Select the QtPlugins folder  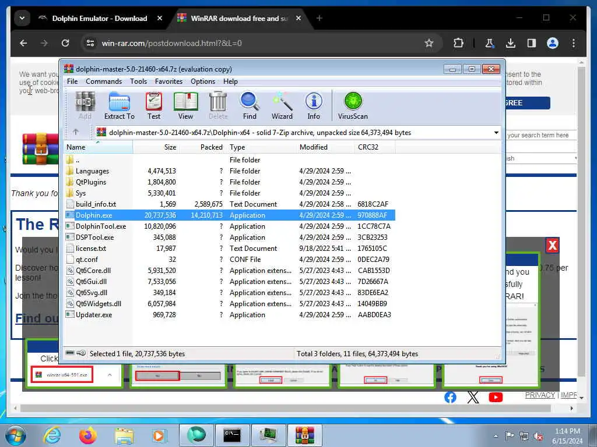230,182
